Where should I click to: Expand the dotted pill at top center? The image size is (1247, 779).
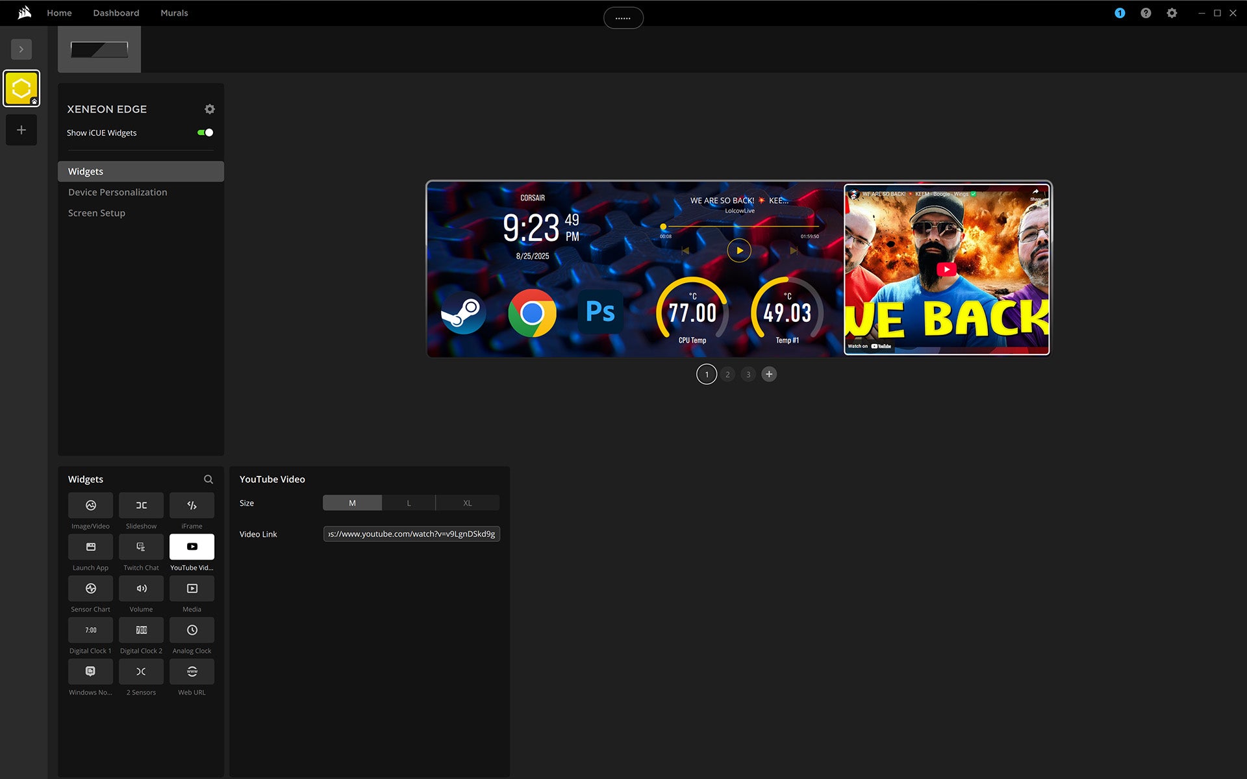(623, 18)
